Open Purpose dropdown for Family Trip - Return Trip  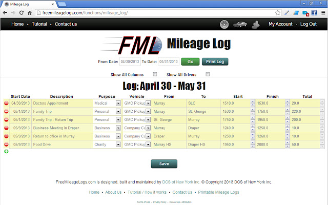[118, 119]
